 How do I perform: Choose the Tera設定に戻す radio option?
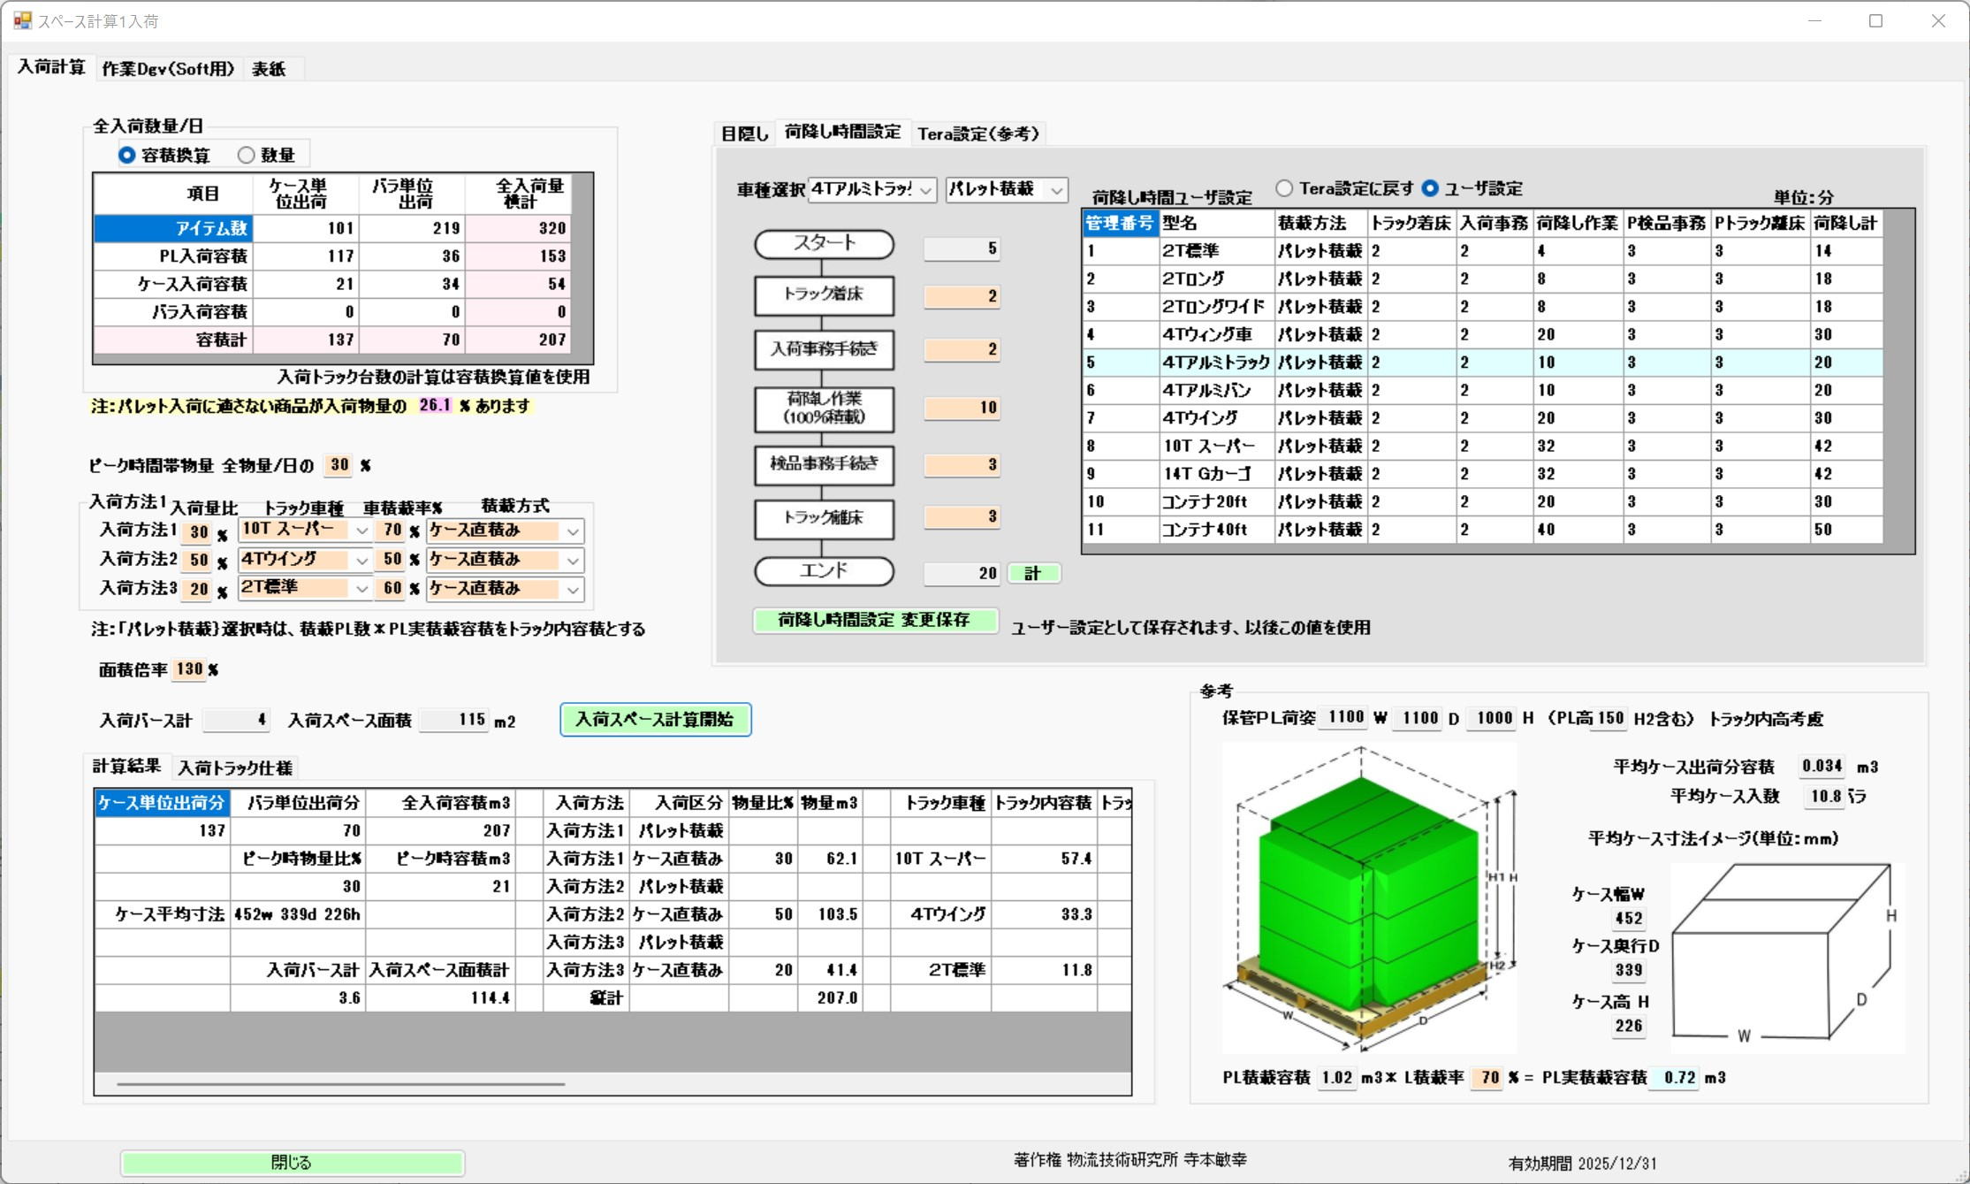pos(1285,188)
